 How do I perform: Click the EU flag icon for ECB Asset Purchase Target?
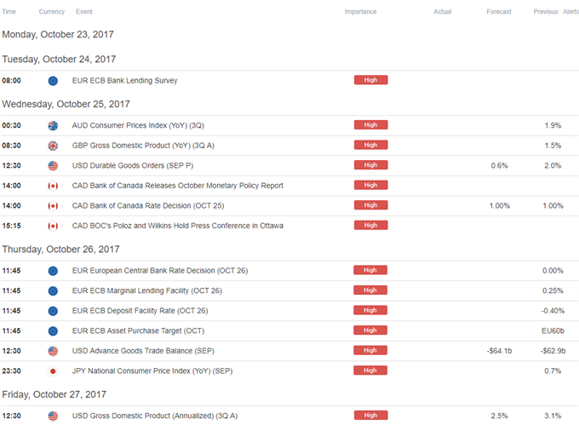click(53, 330)
